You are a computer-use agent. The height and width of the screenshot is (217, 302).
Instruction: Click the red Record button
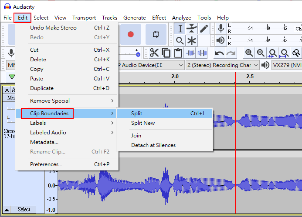tap(130, 34)
